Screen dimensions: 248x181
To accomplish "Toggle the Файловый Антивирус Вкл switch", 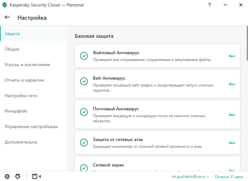I will [232, 56].
